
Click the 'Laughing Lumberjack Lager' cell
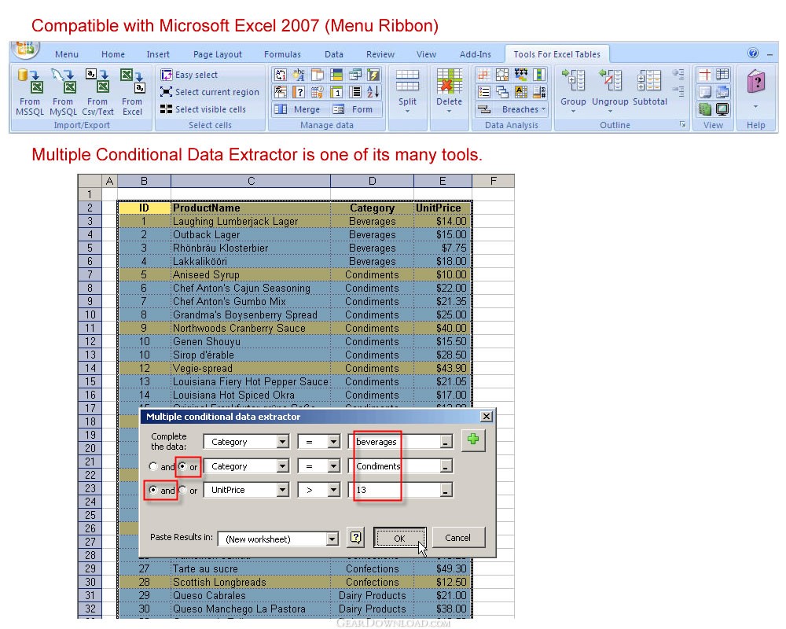click(x=251, y=221)
